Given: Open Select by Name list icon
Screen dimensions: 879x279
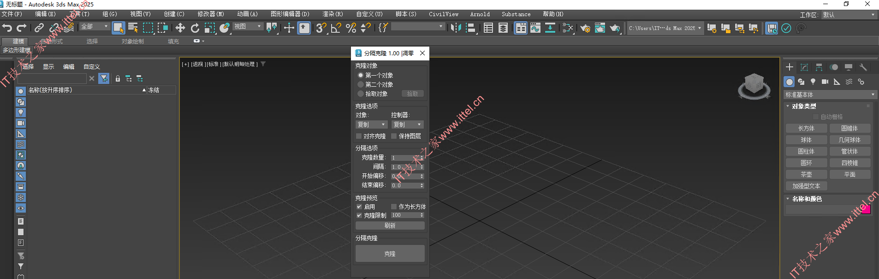Looking at the screenshot, I should 133,28.
